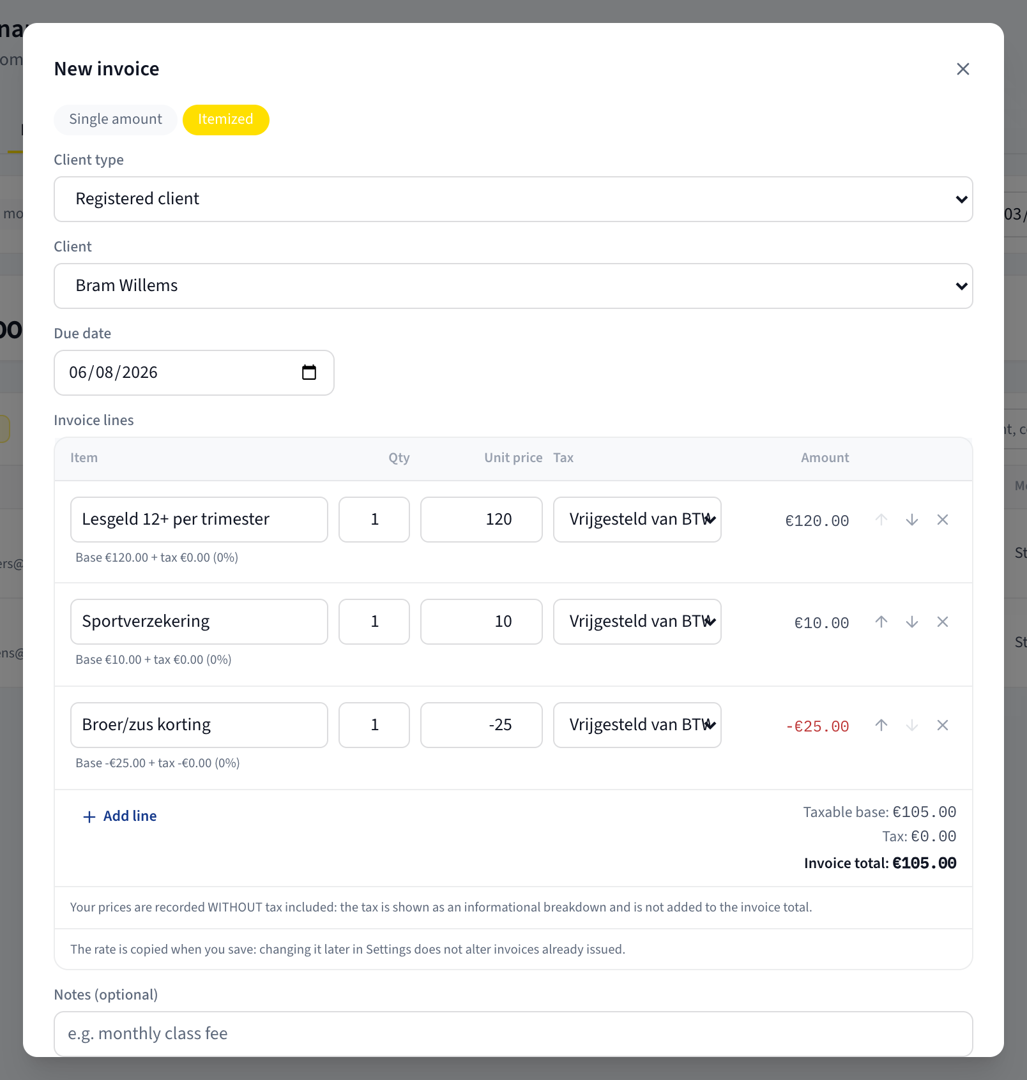The width and height of the screenshot is (1027, 1080).
Task: Open the due date calendar picker
Action: click(x=309, y=372)
